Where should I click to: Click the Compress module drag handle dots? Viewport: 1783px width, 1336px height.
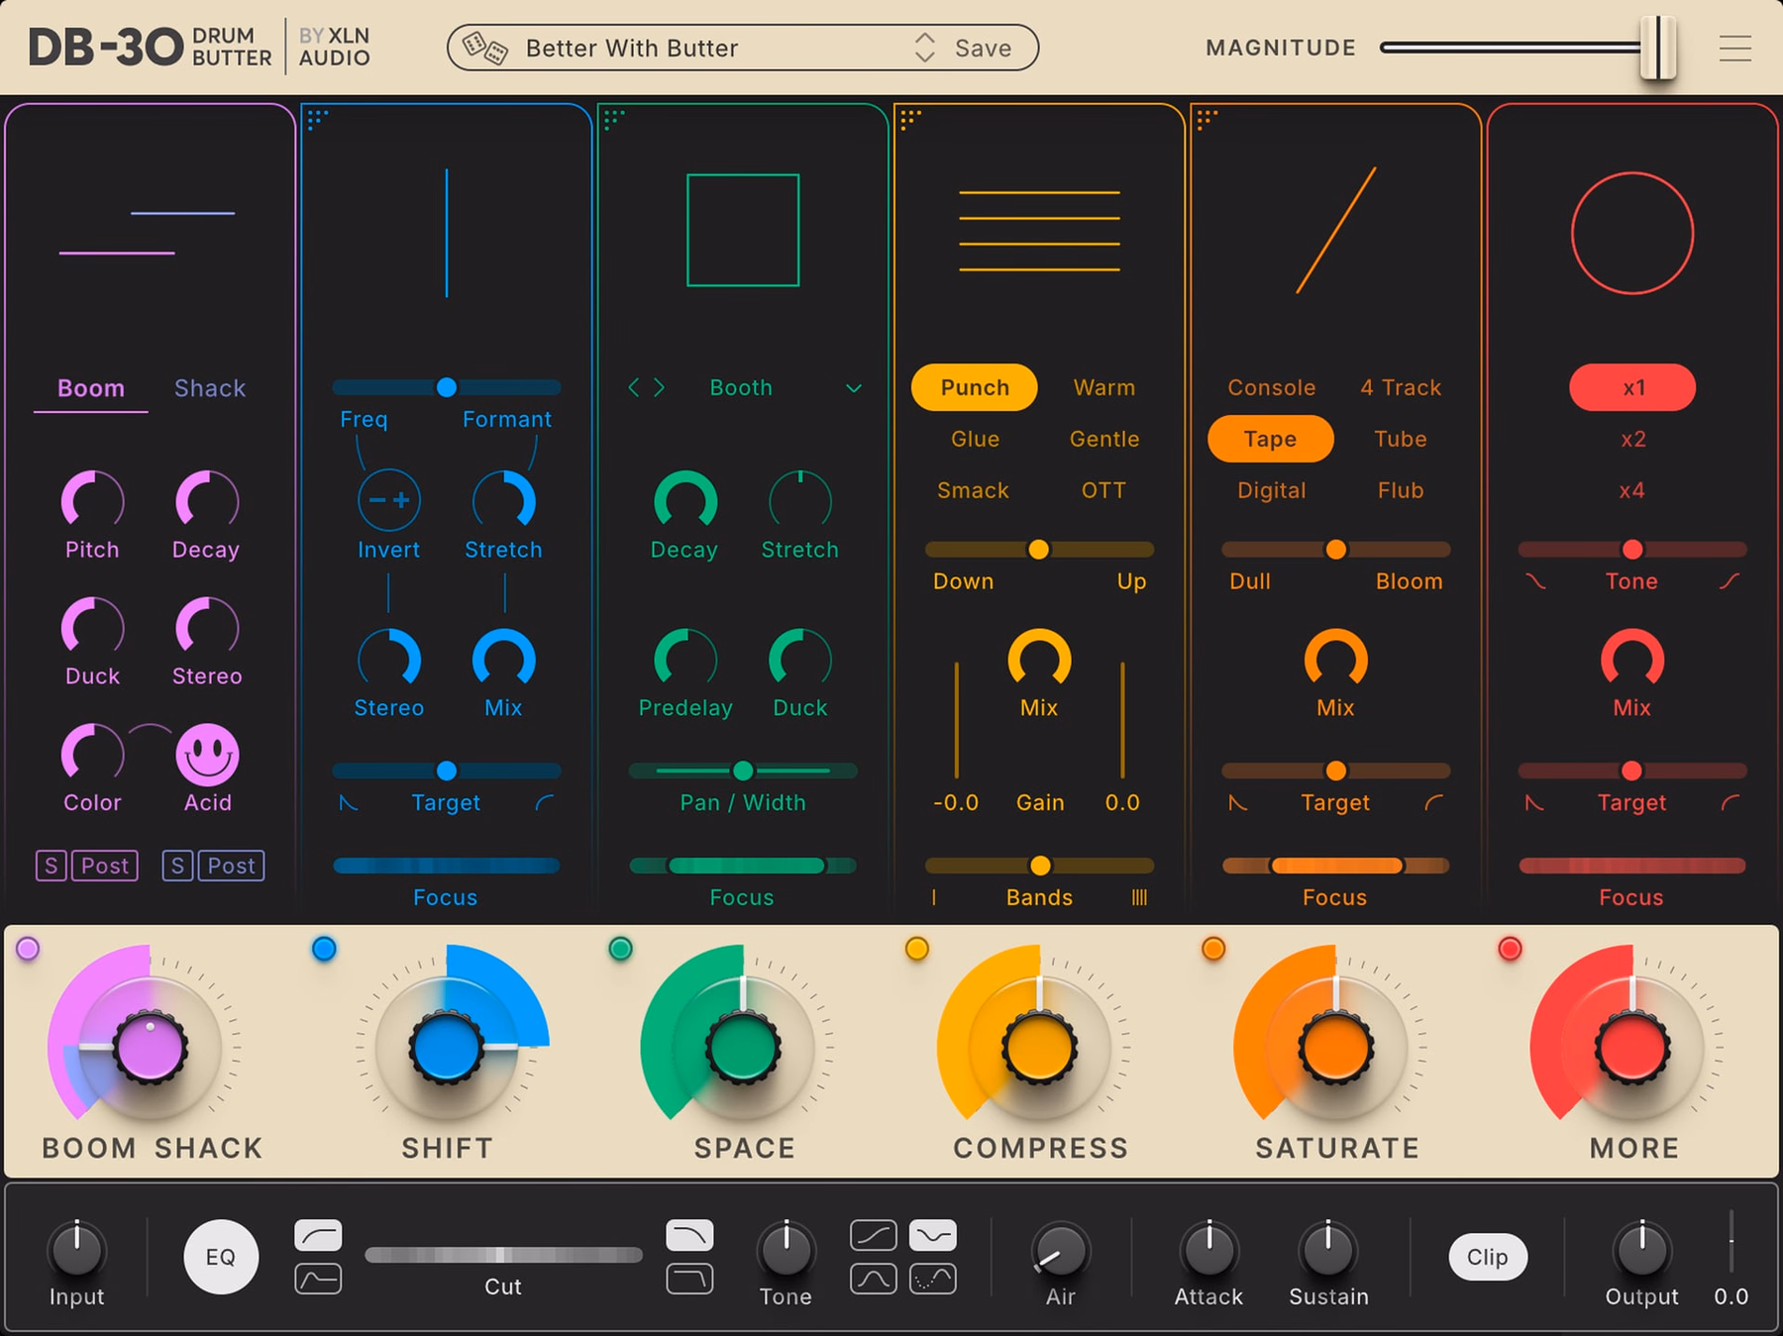point(910,120)
